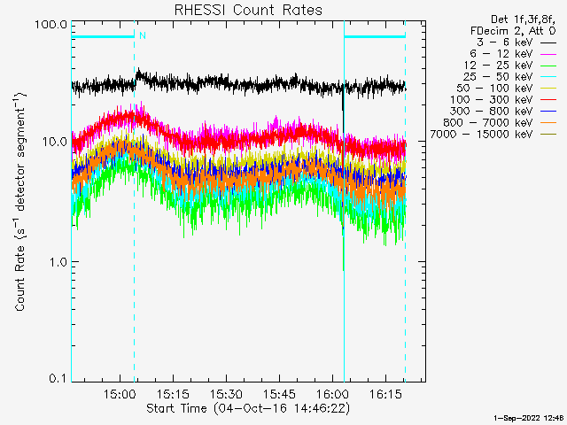
Task: Select the '300 - 800 keV' legend label
Action: pyautogui.click(x=492, y=112)
